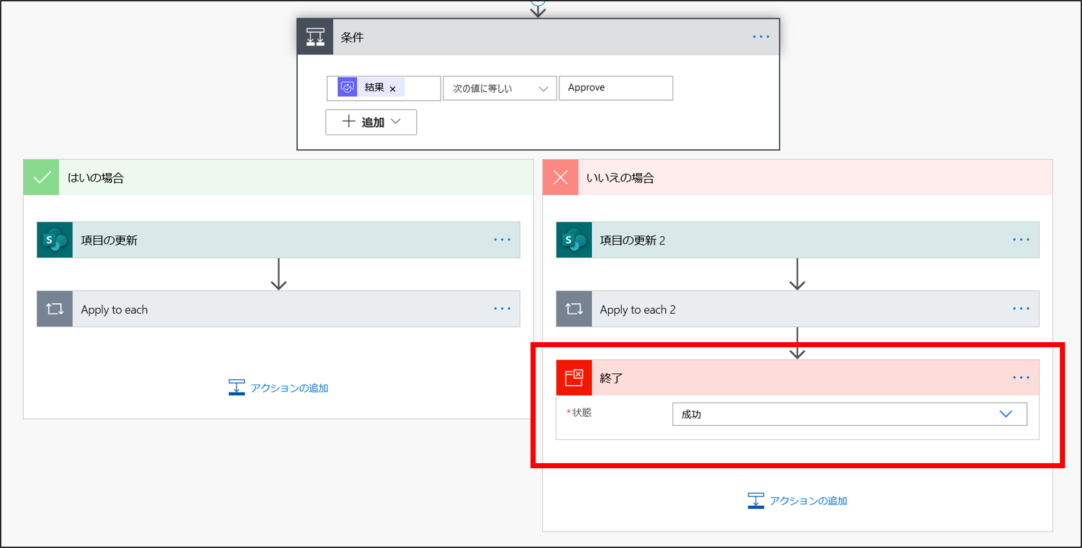Click アクションの追加 in the はいの場合 branch
The image size is (1082, 548).
[x=288, y=387]
